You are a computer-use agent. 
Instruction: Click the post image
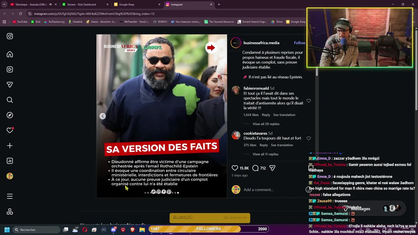pos(162,116)
